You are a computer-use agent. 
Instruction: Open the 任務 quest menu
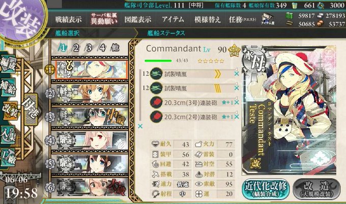tap(242, 20)
